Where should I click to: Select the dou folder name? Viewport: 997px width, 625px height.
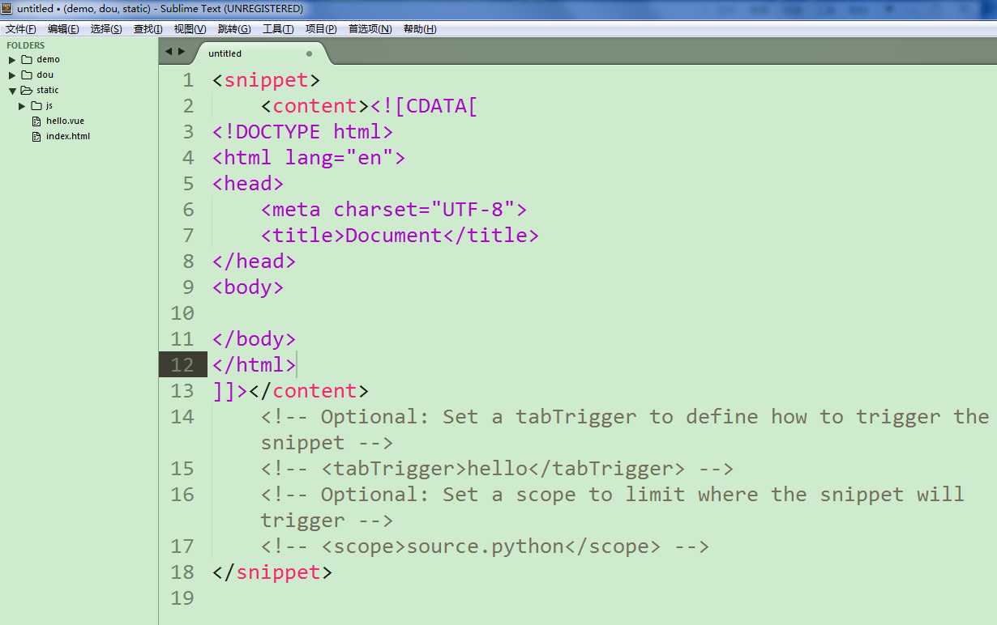coord(45,74)
